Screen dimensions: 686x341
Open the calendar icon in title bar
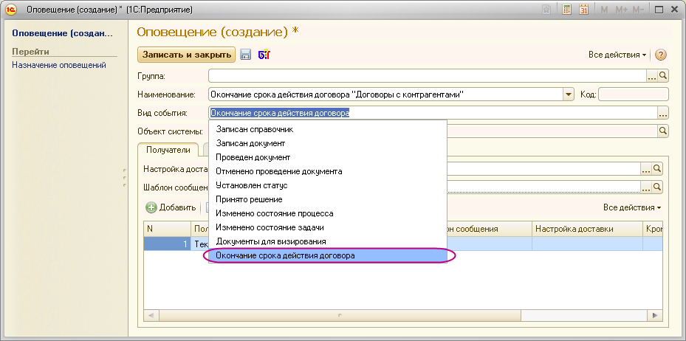click(x=583, y=10)
